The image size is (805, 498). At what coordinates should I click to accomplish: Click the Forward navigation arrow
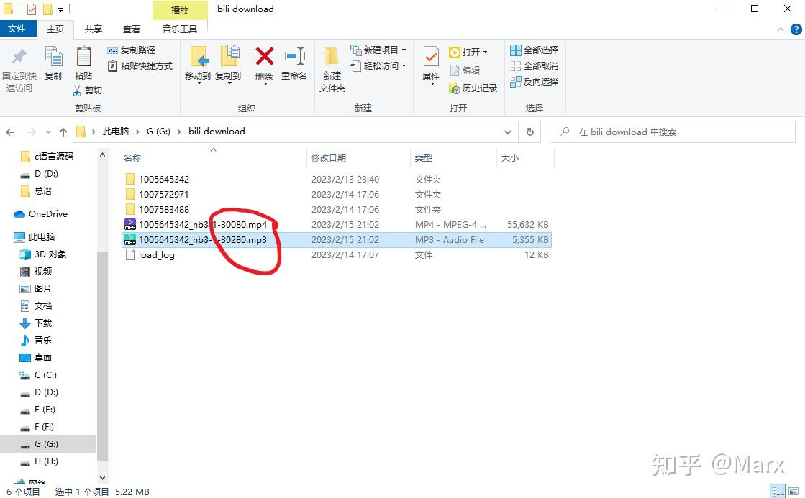(x=32, y=132)
